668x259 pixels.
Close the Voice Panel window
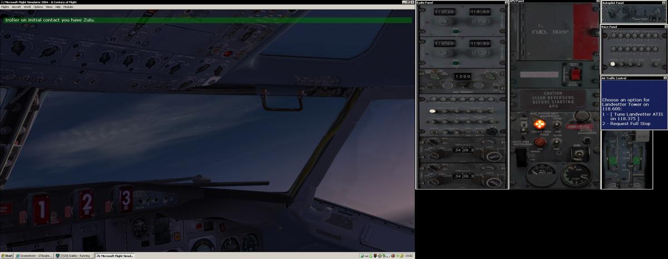tap(665, 27)
